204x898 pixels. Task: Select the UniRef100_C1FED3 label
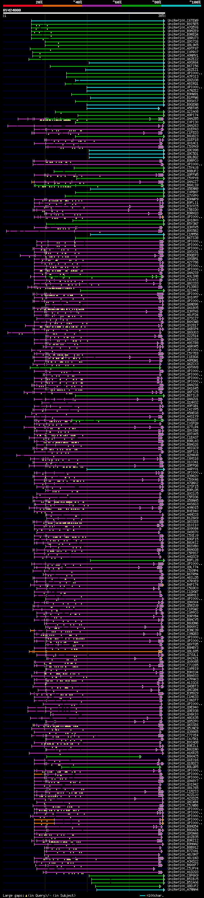click(183, 133)
